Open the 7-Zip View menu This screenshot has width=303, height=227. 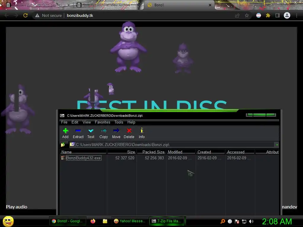(87, 122)
